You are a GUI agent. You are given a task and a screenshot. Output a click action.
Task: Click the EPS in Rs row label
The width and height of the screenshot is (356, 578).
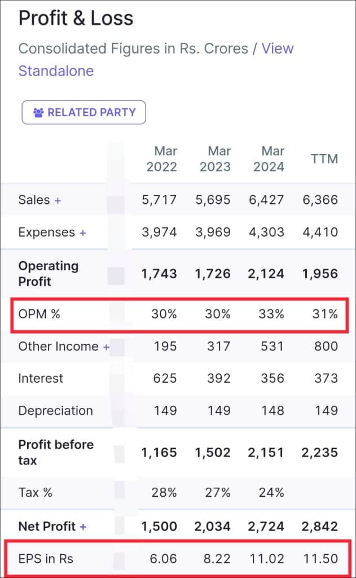click(x=46, y=559)
